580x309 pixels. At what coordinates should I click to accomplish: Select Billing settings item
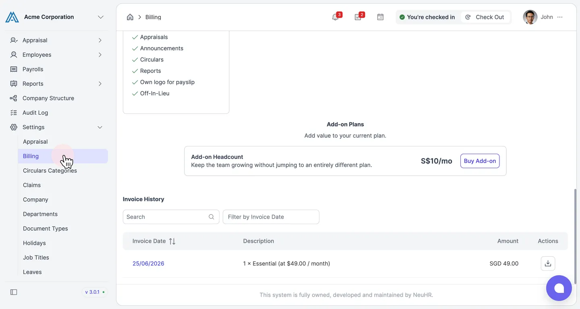pos(63,156)
